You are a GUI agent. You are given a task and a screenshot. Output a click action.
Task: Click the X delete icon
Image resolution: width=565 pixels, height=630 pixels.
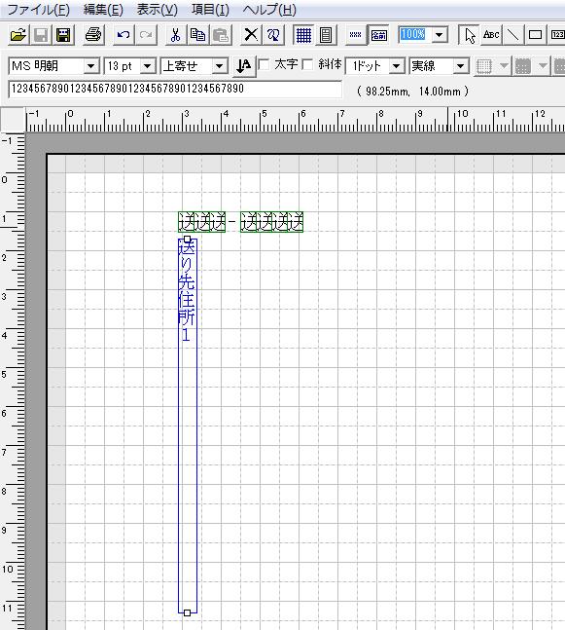[251, 35]
